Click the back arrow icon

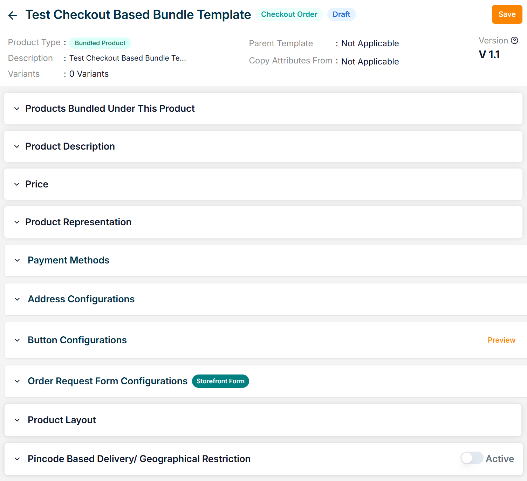click(13, 15)
